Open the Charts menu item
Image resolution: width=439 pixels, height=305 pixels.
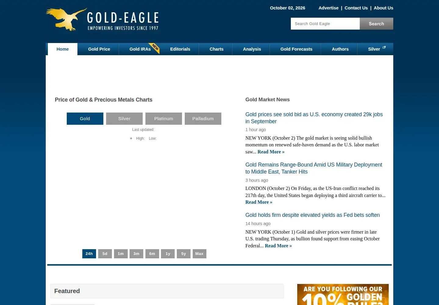coord(216,49)
